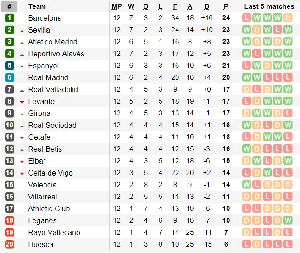Screen dimensions: 300x253
Task: Open the Real Valladolid team link
Action: point(53,89)
